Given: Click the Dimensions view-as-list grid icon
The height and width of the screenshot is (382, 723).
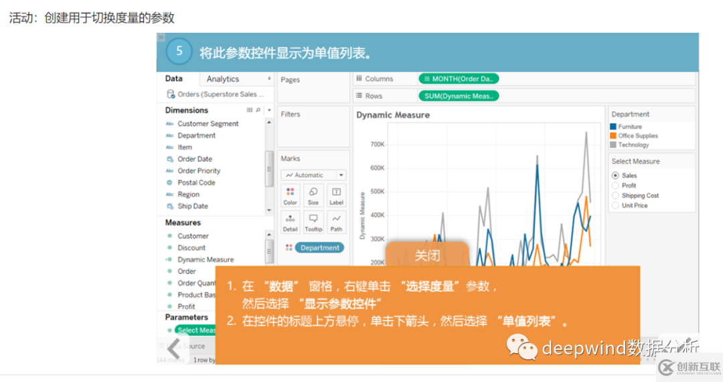Looking at the screenshot, I should click(250, 110).
